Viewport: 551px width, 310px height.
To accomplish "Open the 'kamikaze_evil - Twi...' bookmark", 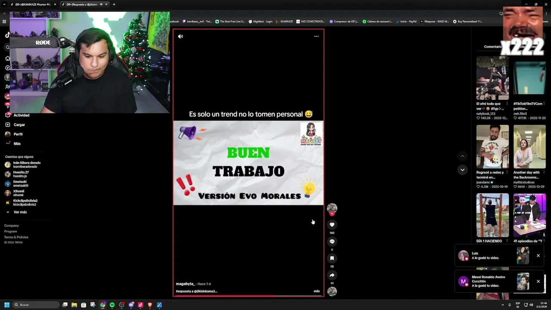I will 197,21.
